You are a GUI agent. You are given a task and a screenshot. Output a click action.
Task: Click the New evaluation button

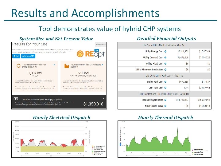(x=101, y=45)
